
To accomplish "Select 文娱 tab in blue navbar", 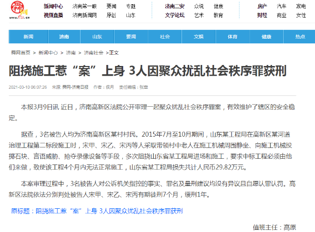I will coord(198,37).
